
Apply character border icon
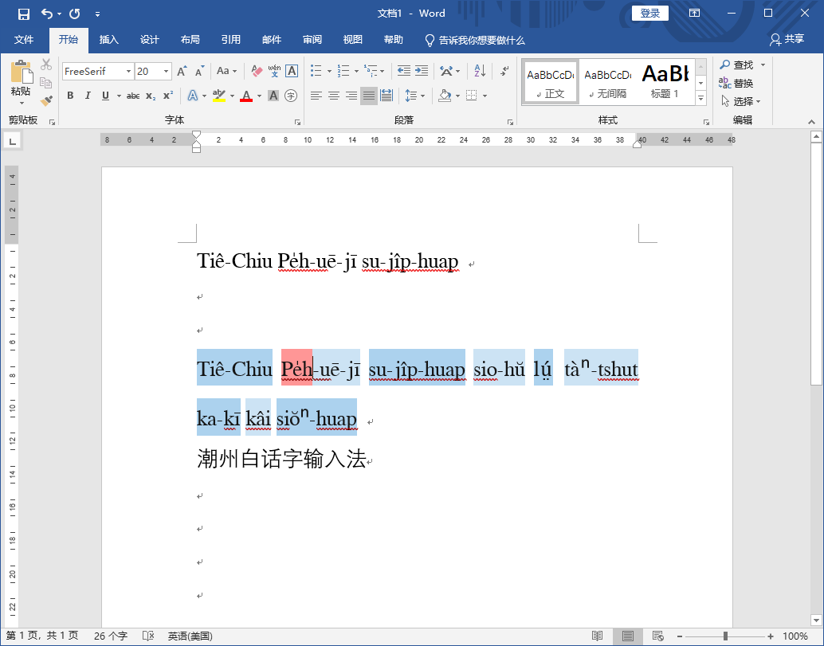292,71
